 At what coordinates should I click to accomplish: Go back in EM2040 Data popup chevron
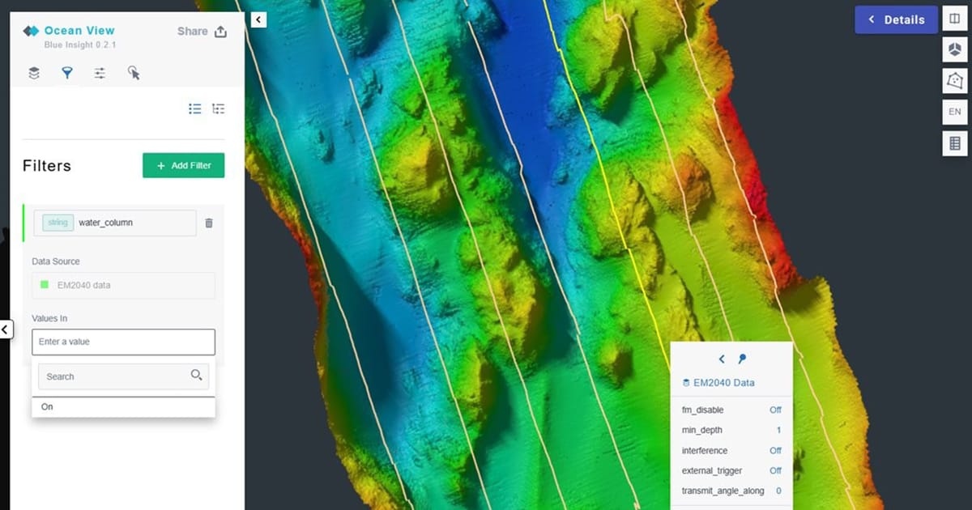(x=722, y=359)
